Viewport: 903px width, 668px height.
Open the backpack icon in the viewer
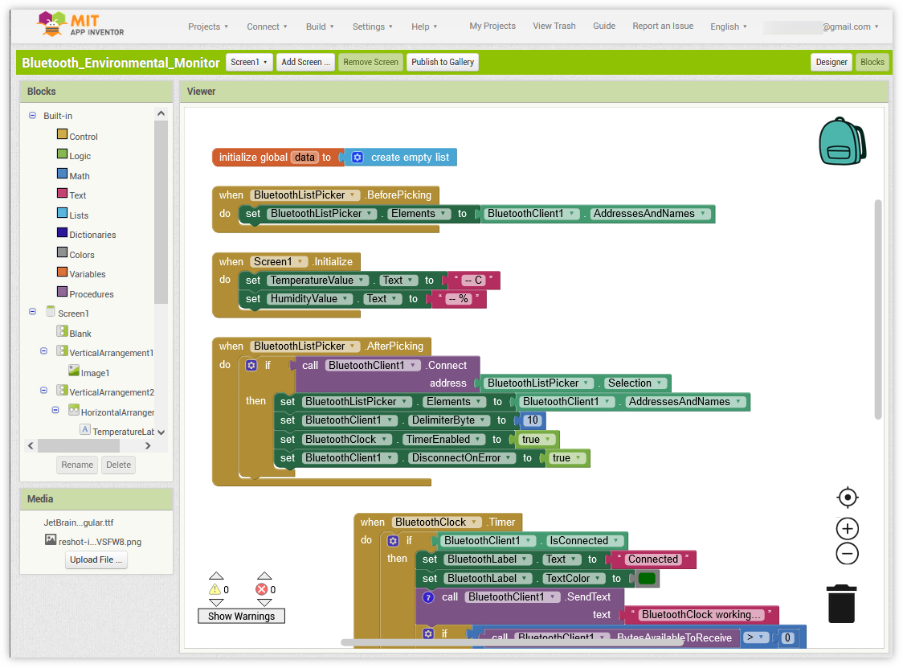(843, 141)
